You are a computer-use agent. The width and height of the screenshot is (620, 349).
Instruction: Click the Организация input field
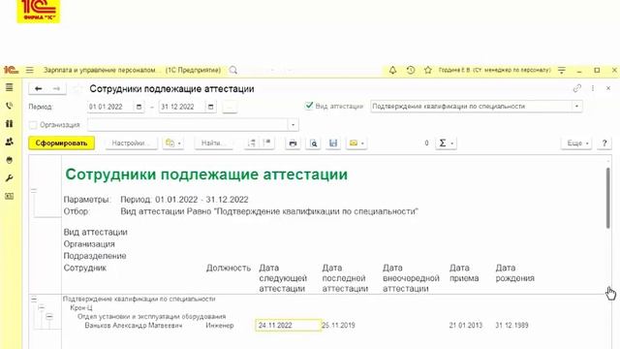[x=188, y=125]
